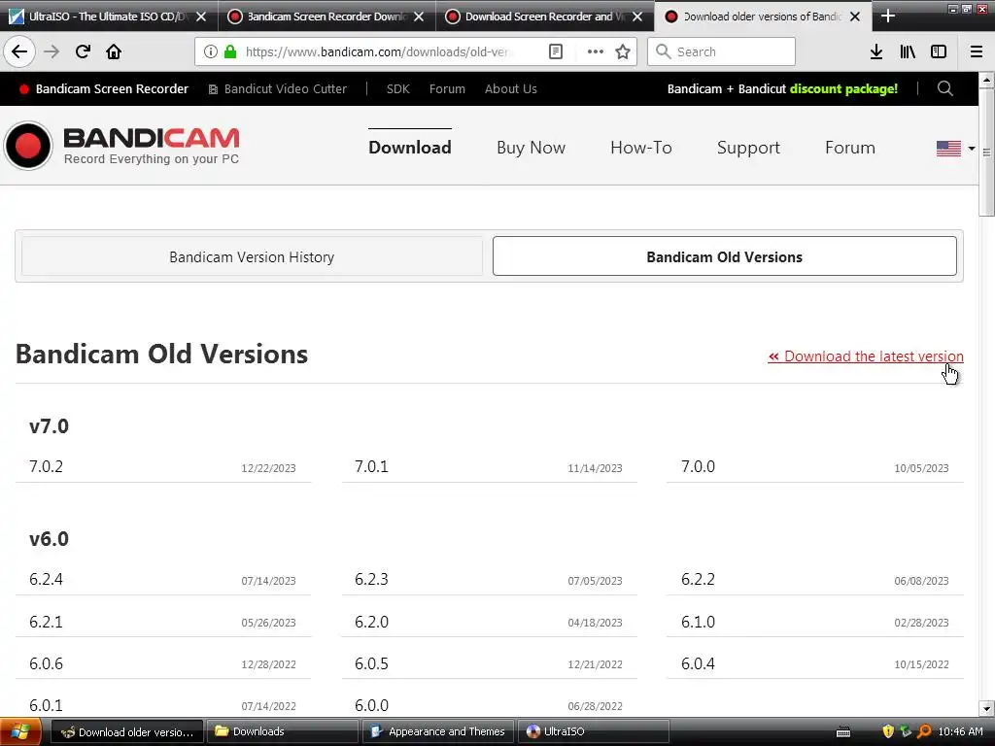This screenshot has height=746, width=995.
Task: Toggle the browser sidebar icon
Action: coord(939,51)
